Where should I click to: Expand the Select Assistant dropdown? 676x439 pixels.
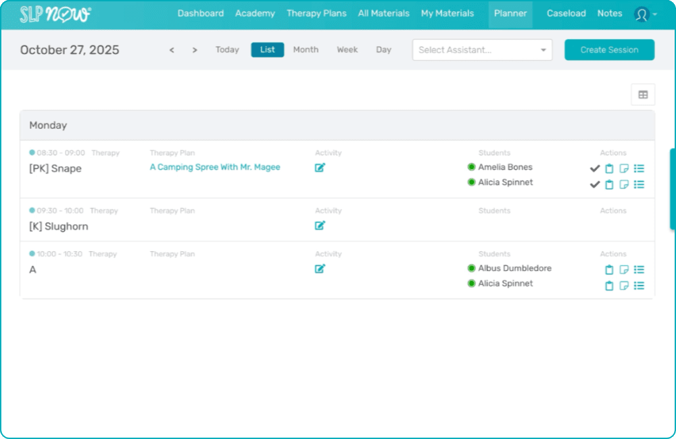(x=482, y=50)
